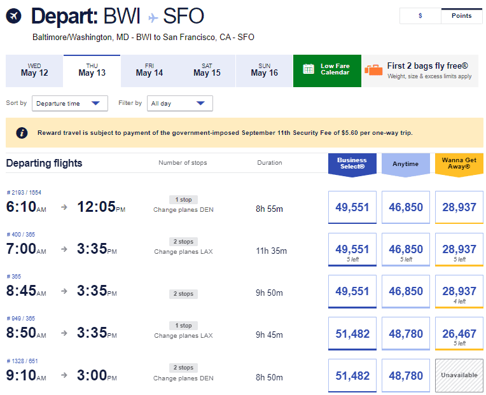Click the orange luggage bags icon
Screen dimensions: 486x395
(373, 69)
